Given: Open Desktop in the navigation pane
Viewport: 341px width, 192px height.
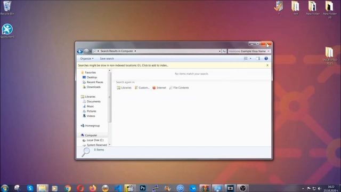Looking at the screenshot, I should (x=90, y=77).
